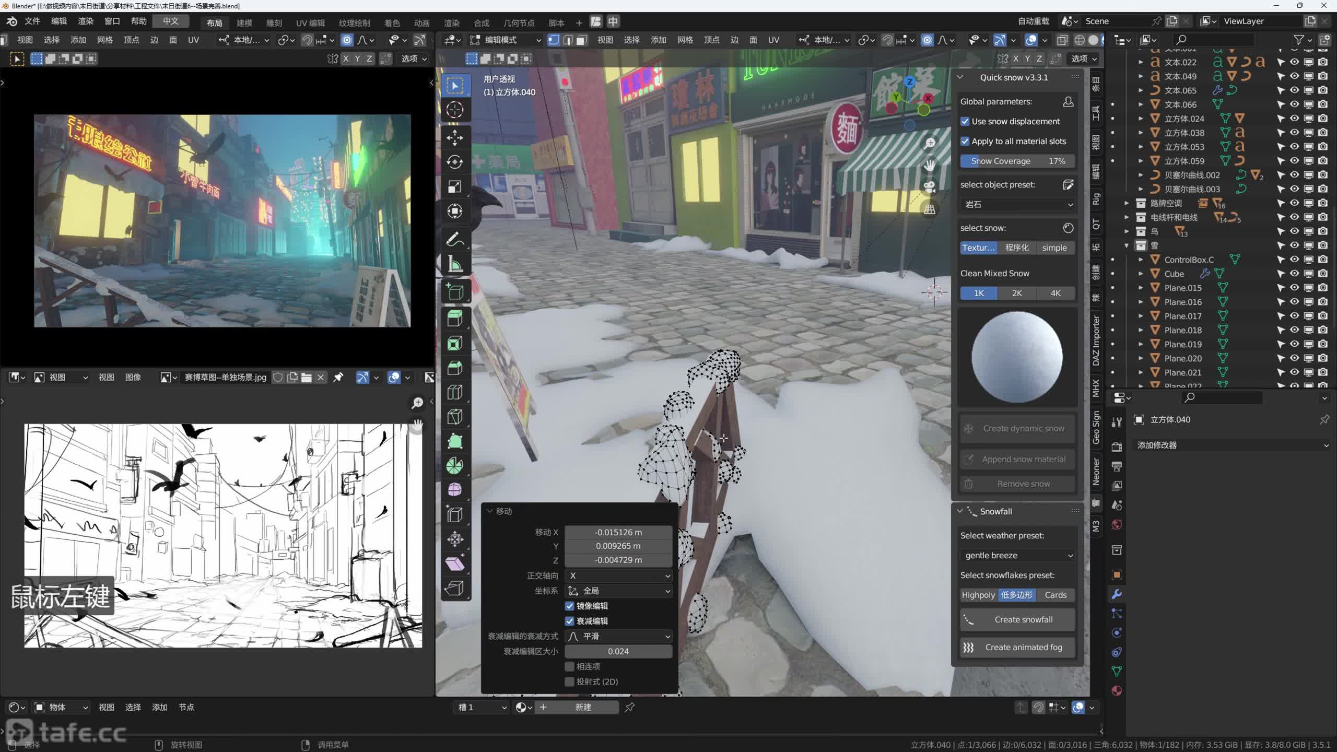1337x752 pixels.
Task: Select the Smooth vertices tool
Action: 455,490
